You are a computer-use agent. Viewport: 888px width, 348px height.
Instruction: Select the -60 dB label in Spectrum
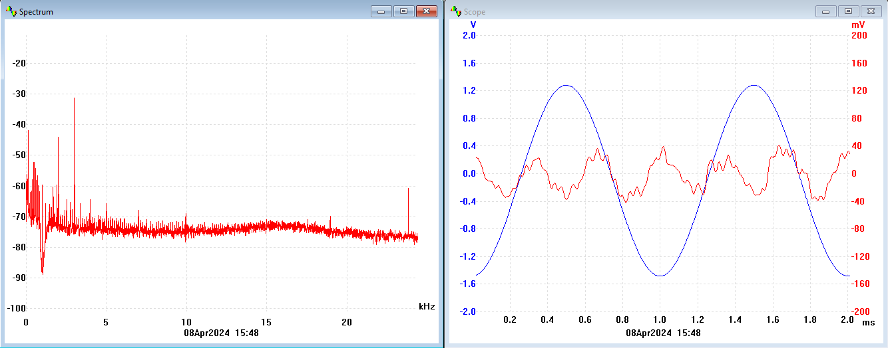coord(19,185)
